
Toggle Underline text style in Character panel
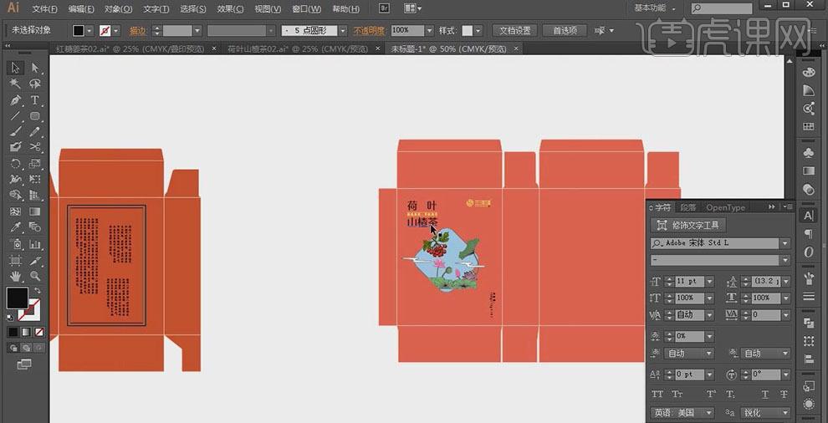pos(764,394)
